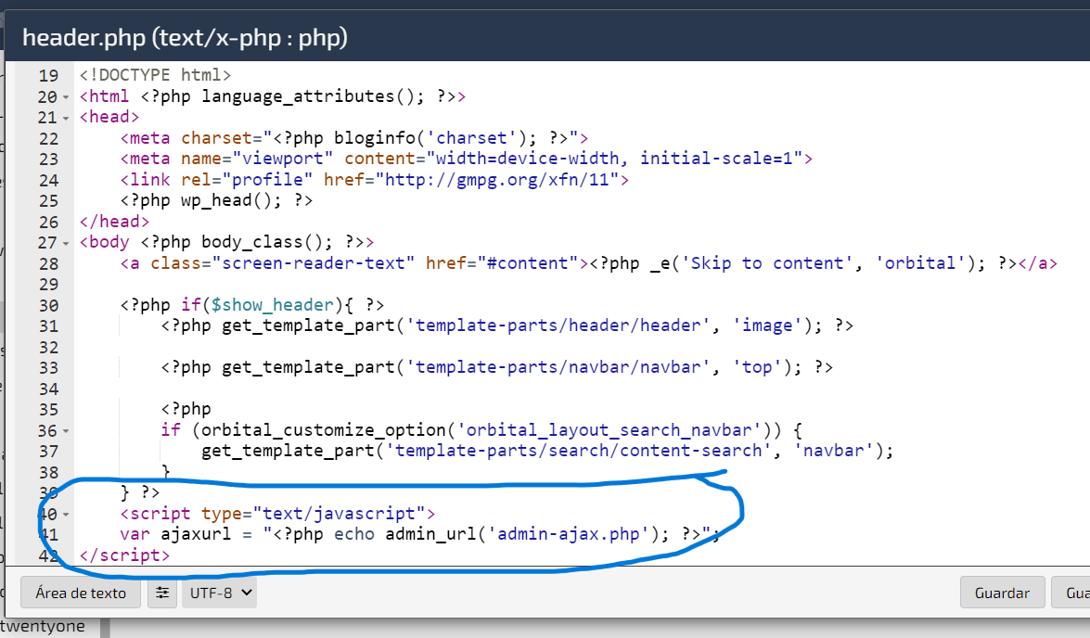Collapse the script block fold arrow on line 40
The image size is (1090, 638).
coord(66,515)
